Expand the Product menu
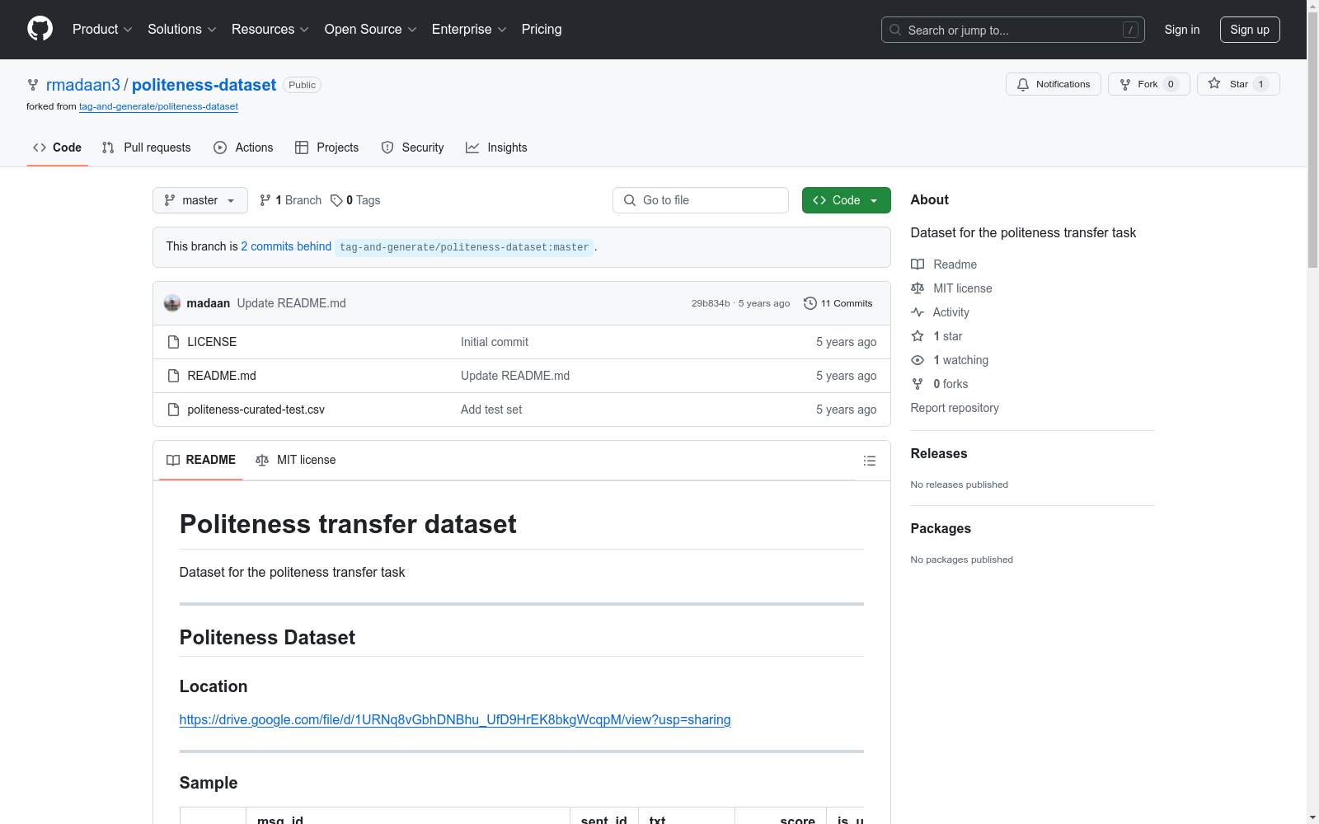This screenshot has height=824, width=1319. [x=102, y=30]
